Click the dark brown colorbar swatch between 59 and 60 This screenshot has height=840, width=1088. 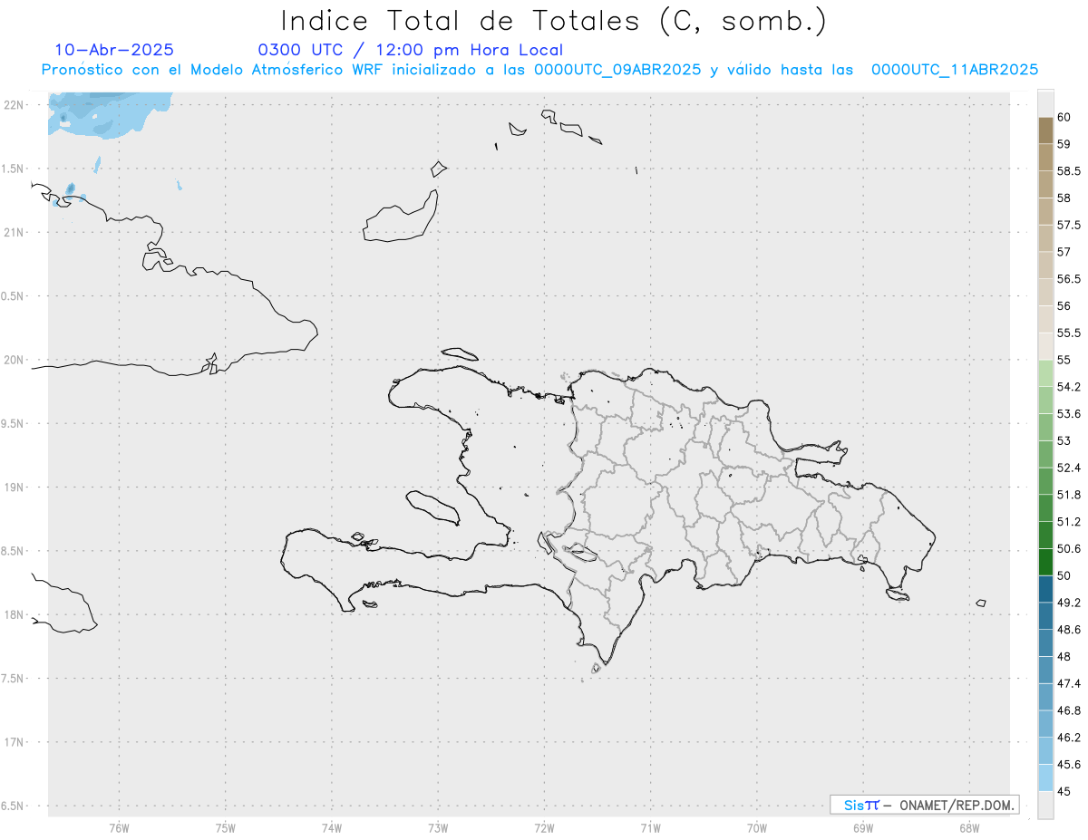(x=1045, y=130)
